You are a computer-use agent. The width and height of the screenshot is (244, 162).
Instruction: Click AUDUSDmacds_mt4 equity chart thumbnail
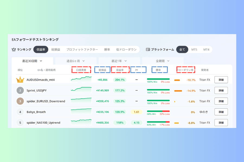(81, 79)
